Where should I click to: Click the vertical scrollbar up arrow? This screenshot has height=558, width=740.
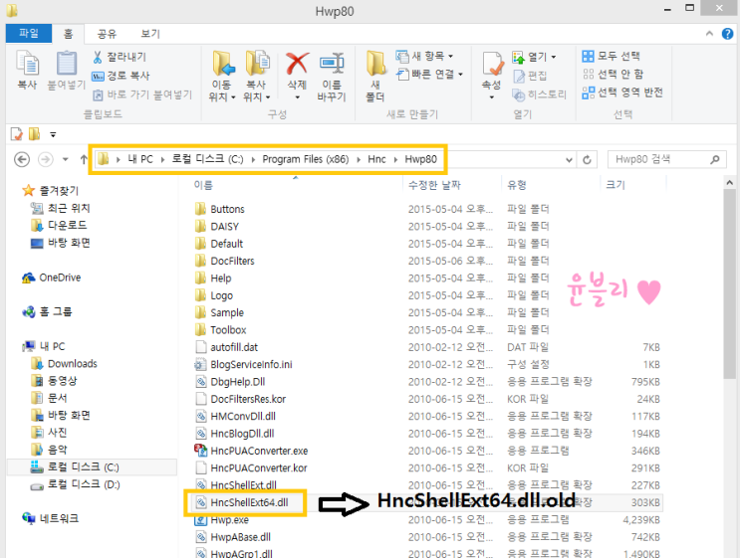pyautogui.click(x=730, y=182)
